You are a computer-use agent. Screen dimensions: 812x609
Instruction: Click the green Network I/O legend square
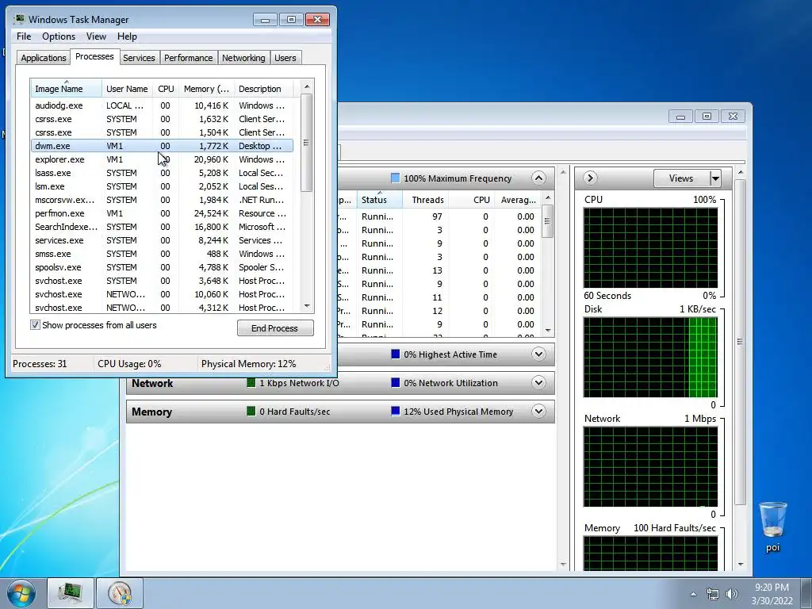tap(251, 383)
